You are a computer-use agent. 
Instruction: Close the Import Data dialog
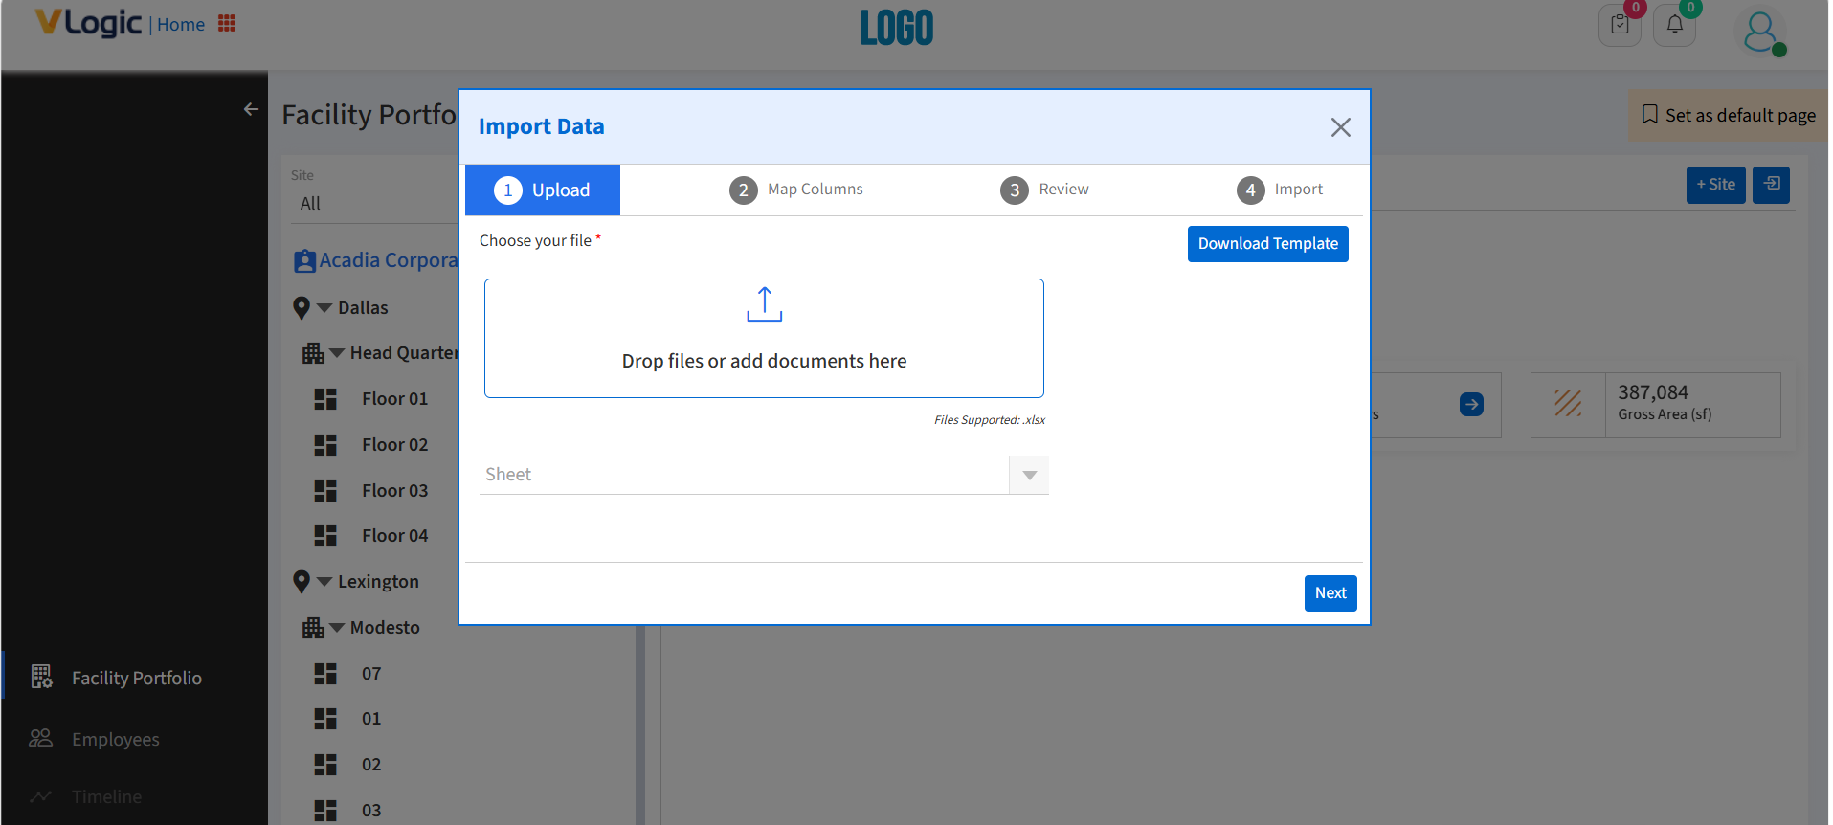click(x=1340, y=127)
